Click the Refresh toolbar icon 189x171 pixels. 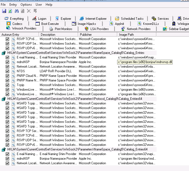(x=10, y=11)
